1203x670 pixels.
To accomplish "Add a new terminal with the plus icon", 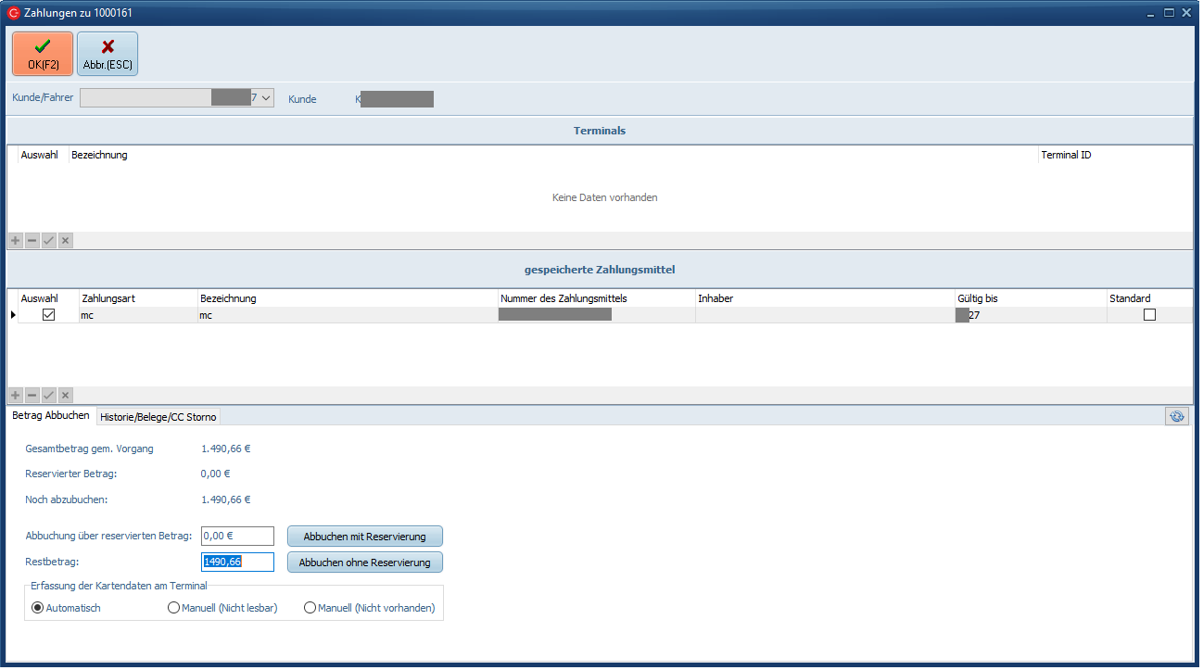I will [x=15, y=241].
